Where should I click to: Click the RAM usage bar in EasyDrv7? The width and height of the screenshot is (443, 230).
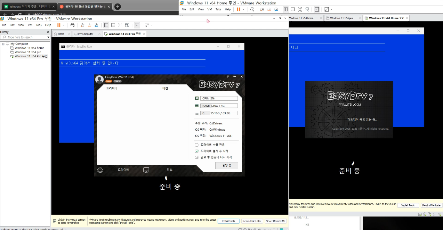click(219, 106)
